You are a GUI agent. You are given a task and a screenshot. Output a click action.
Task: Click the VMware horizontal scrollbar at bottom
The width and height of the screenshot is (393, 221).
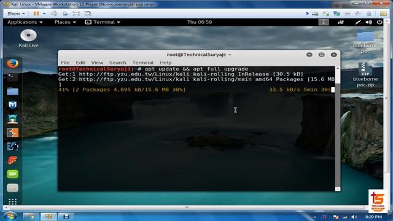(187, 207)
